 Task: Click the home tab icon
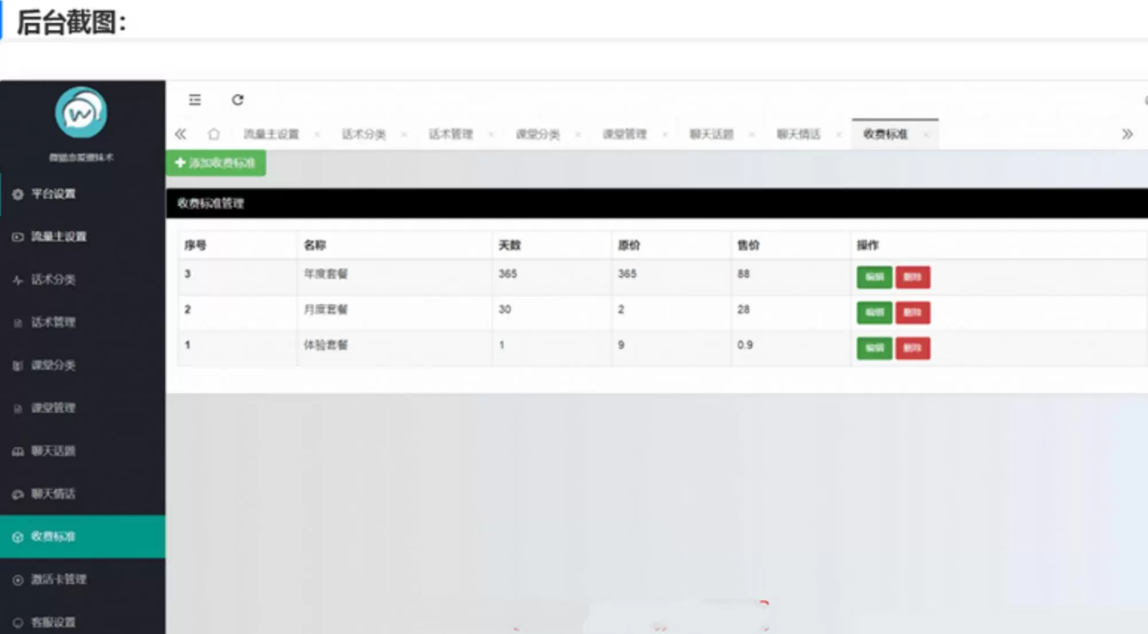click(213, 134)
